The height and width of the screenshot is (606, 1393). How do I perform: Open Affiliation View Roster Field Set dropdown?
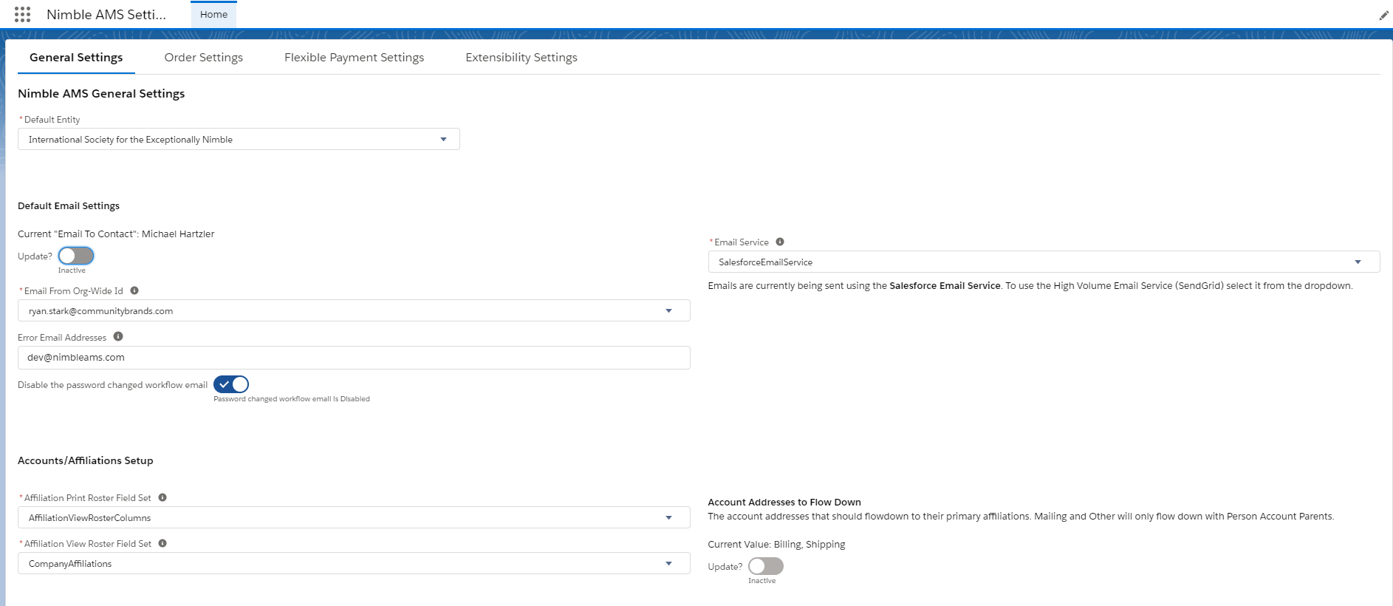pos(354,563)
